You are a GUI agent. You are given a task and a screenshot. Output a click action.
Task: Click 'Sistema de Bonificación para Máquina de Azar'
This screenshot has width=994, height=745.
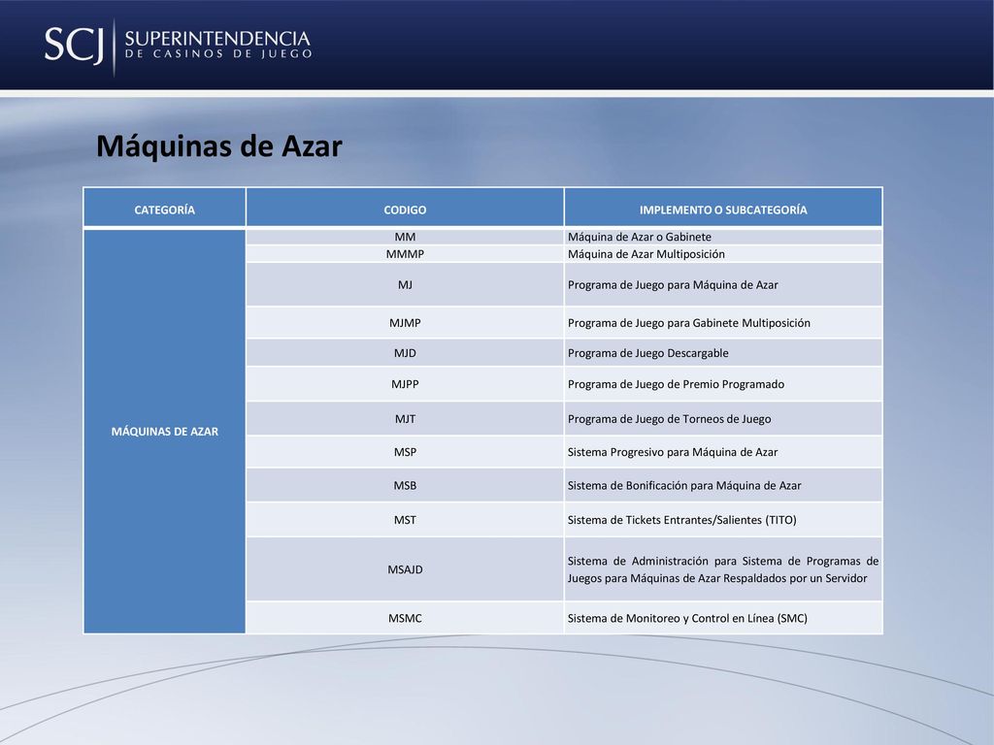pyautogui.click(x=684, y=486)
